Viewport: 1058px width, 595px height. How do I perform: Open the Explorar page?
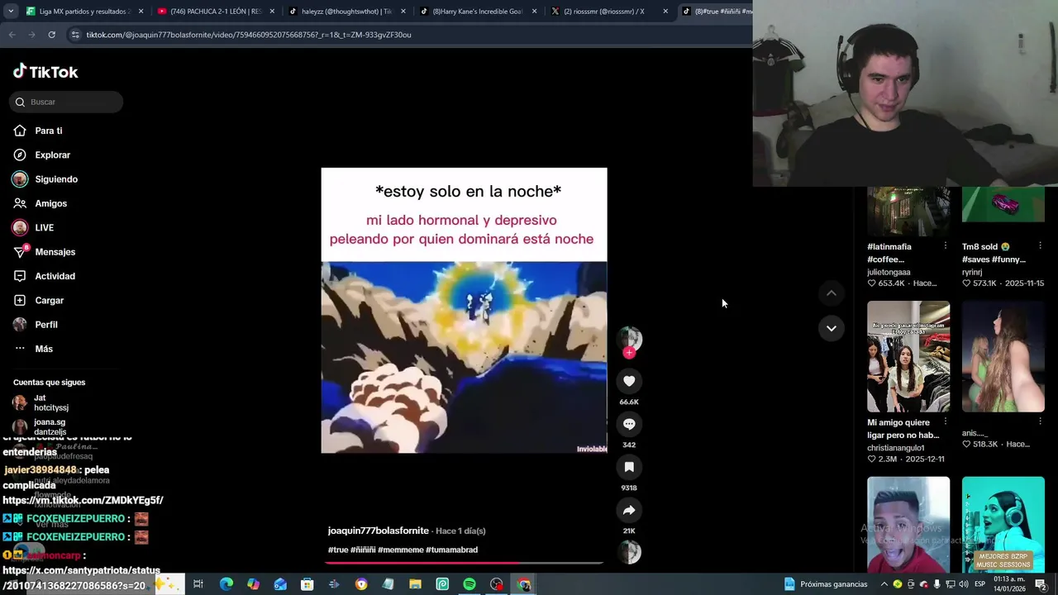tap(42, 155)
